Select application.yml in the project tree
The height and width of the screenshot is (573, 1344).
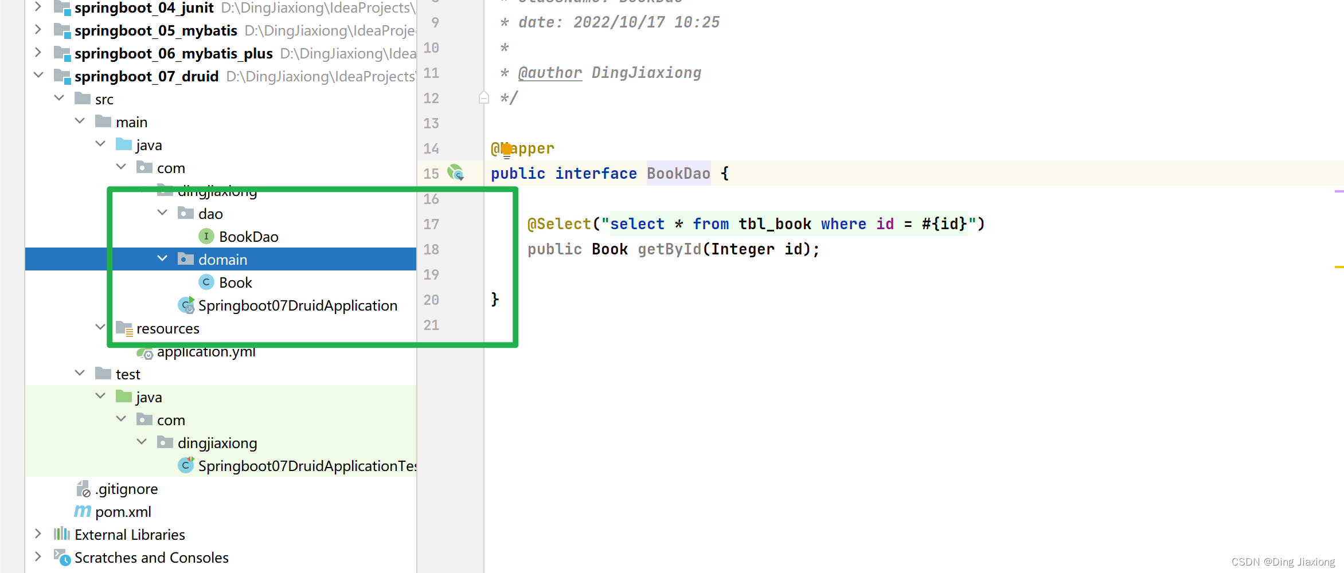click(206, 352)
